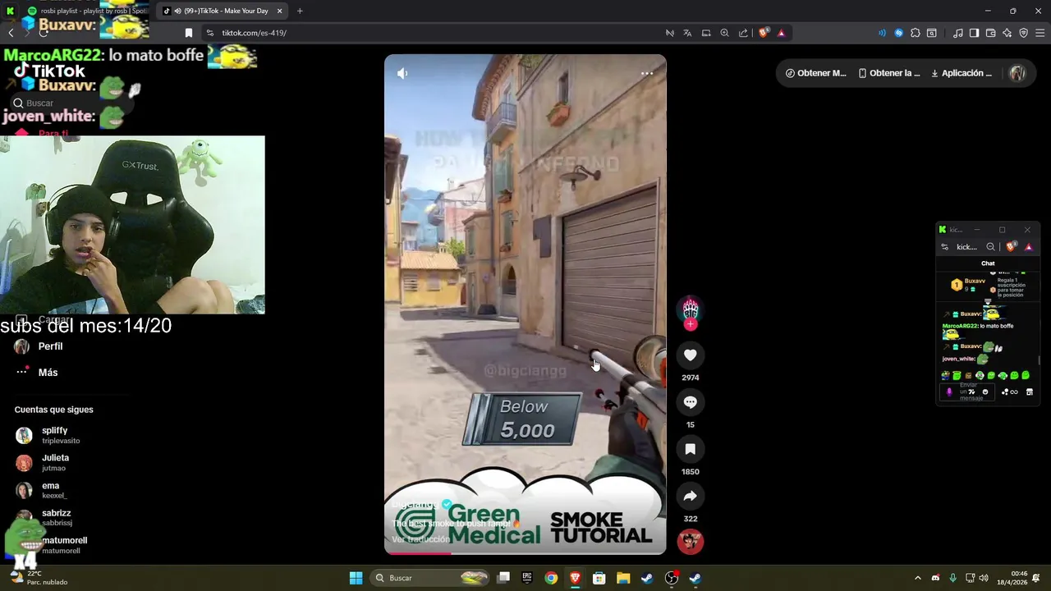
Task: Open the Brave Wallet icon
Action: click(990, 33)
